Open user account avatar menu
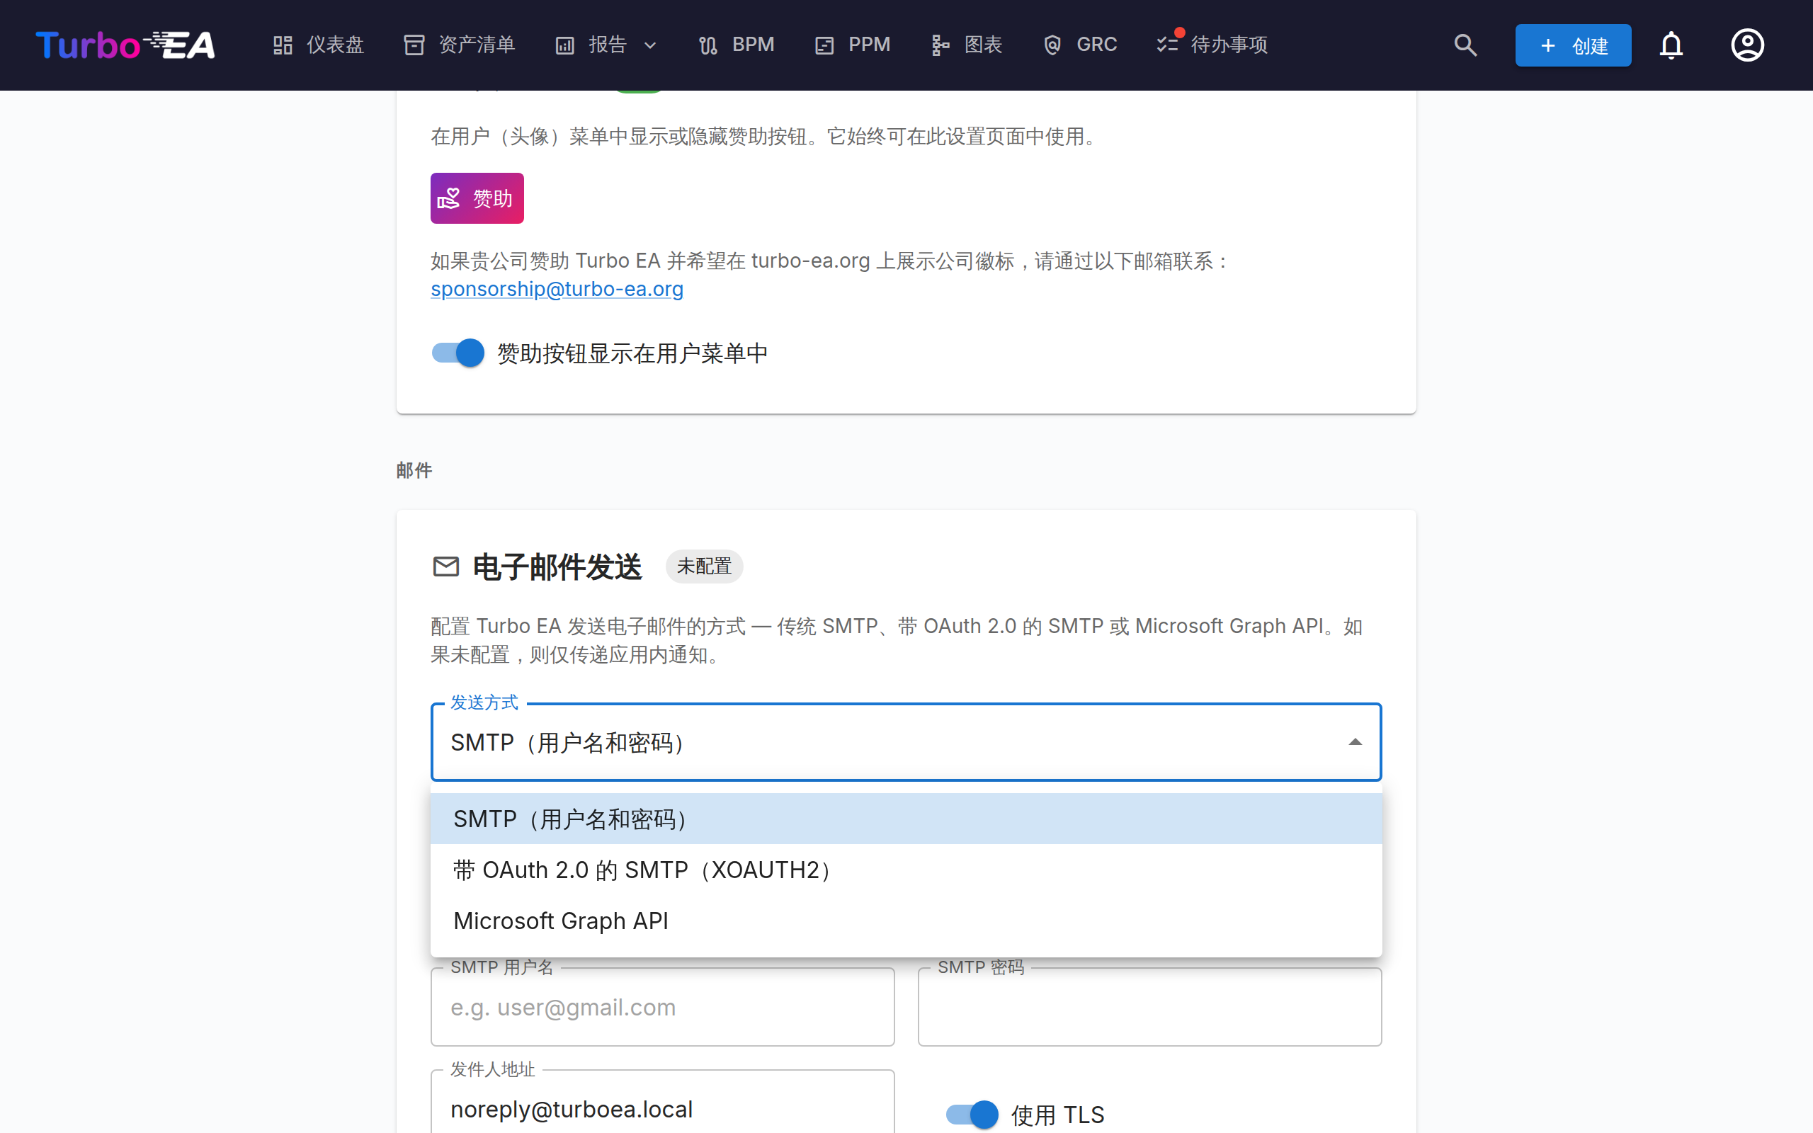The width and height of the screenshot is (1813, 1133). pyautogui.click(x=1747, y=45)
